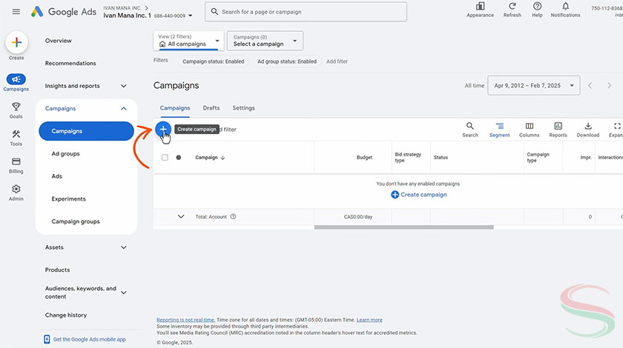Click the Create plus button in sidebar
The image size is (623, 348).
(16, 42)
